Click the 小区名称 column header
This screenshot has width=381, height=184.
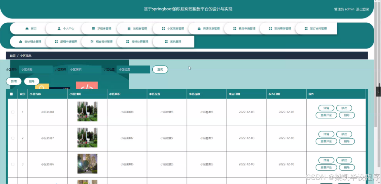47,94
